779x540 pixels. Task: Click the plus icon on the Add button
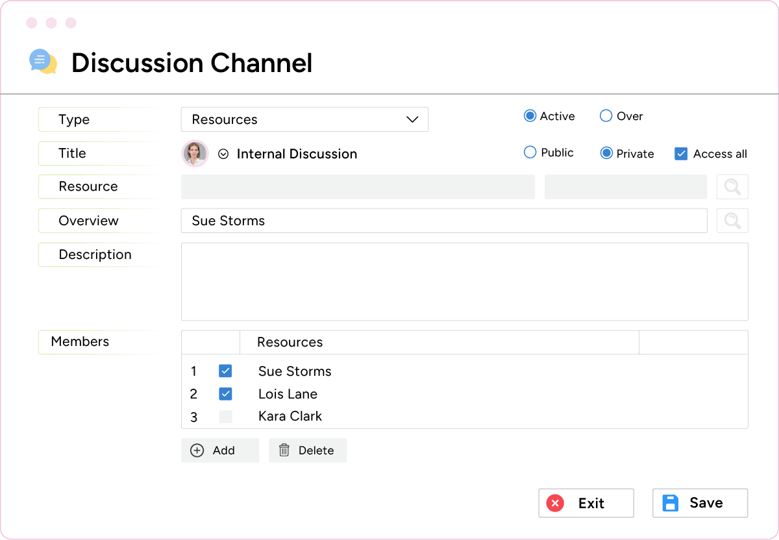197,450
